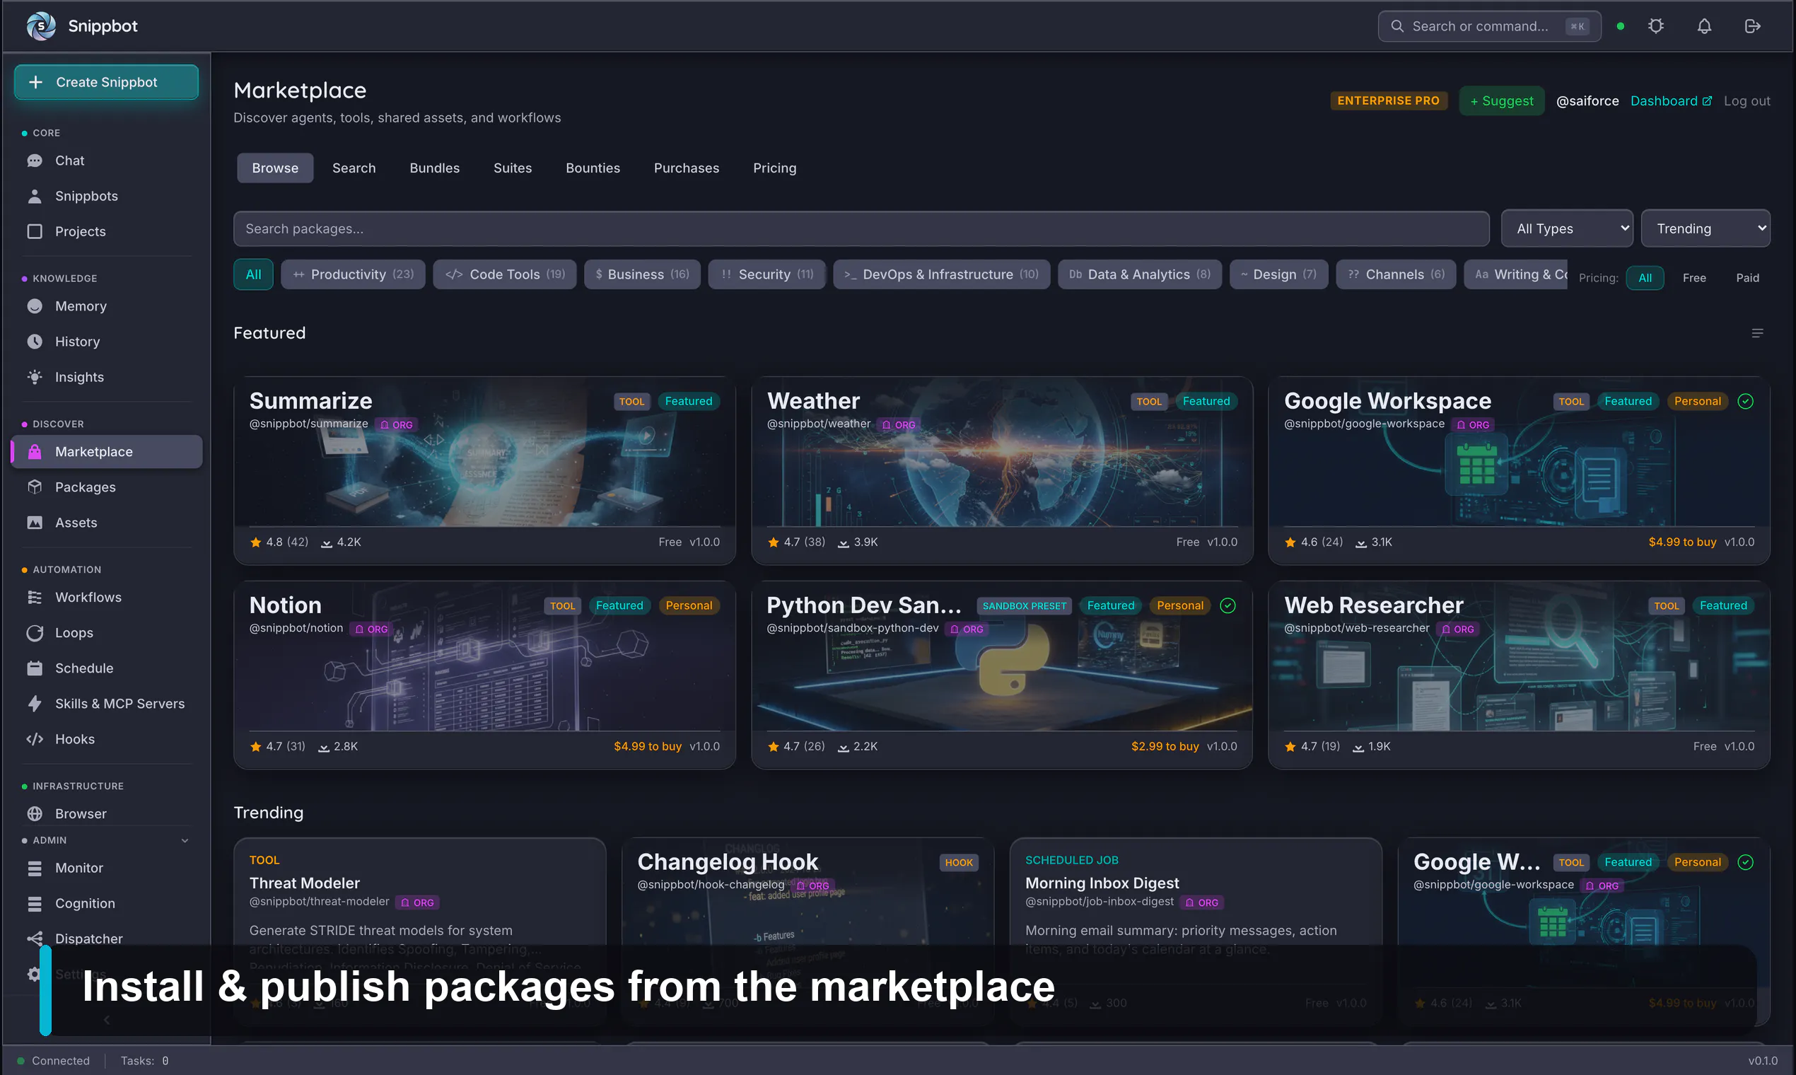Go to Snippbots in the sidebar
This screenshot has width=1796, height=1075.
[x=107, y=197]
